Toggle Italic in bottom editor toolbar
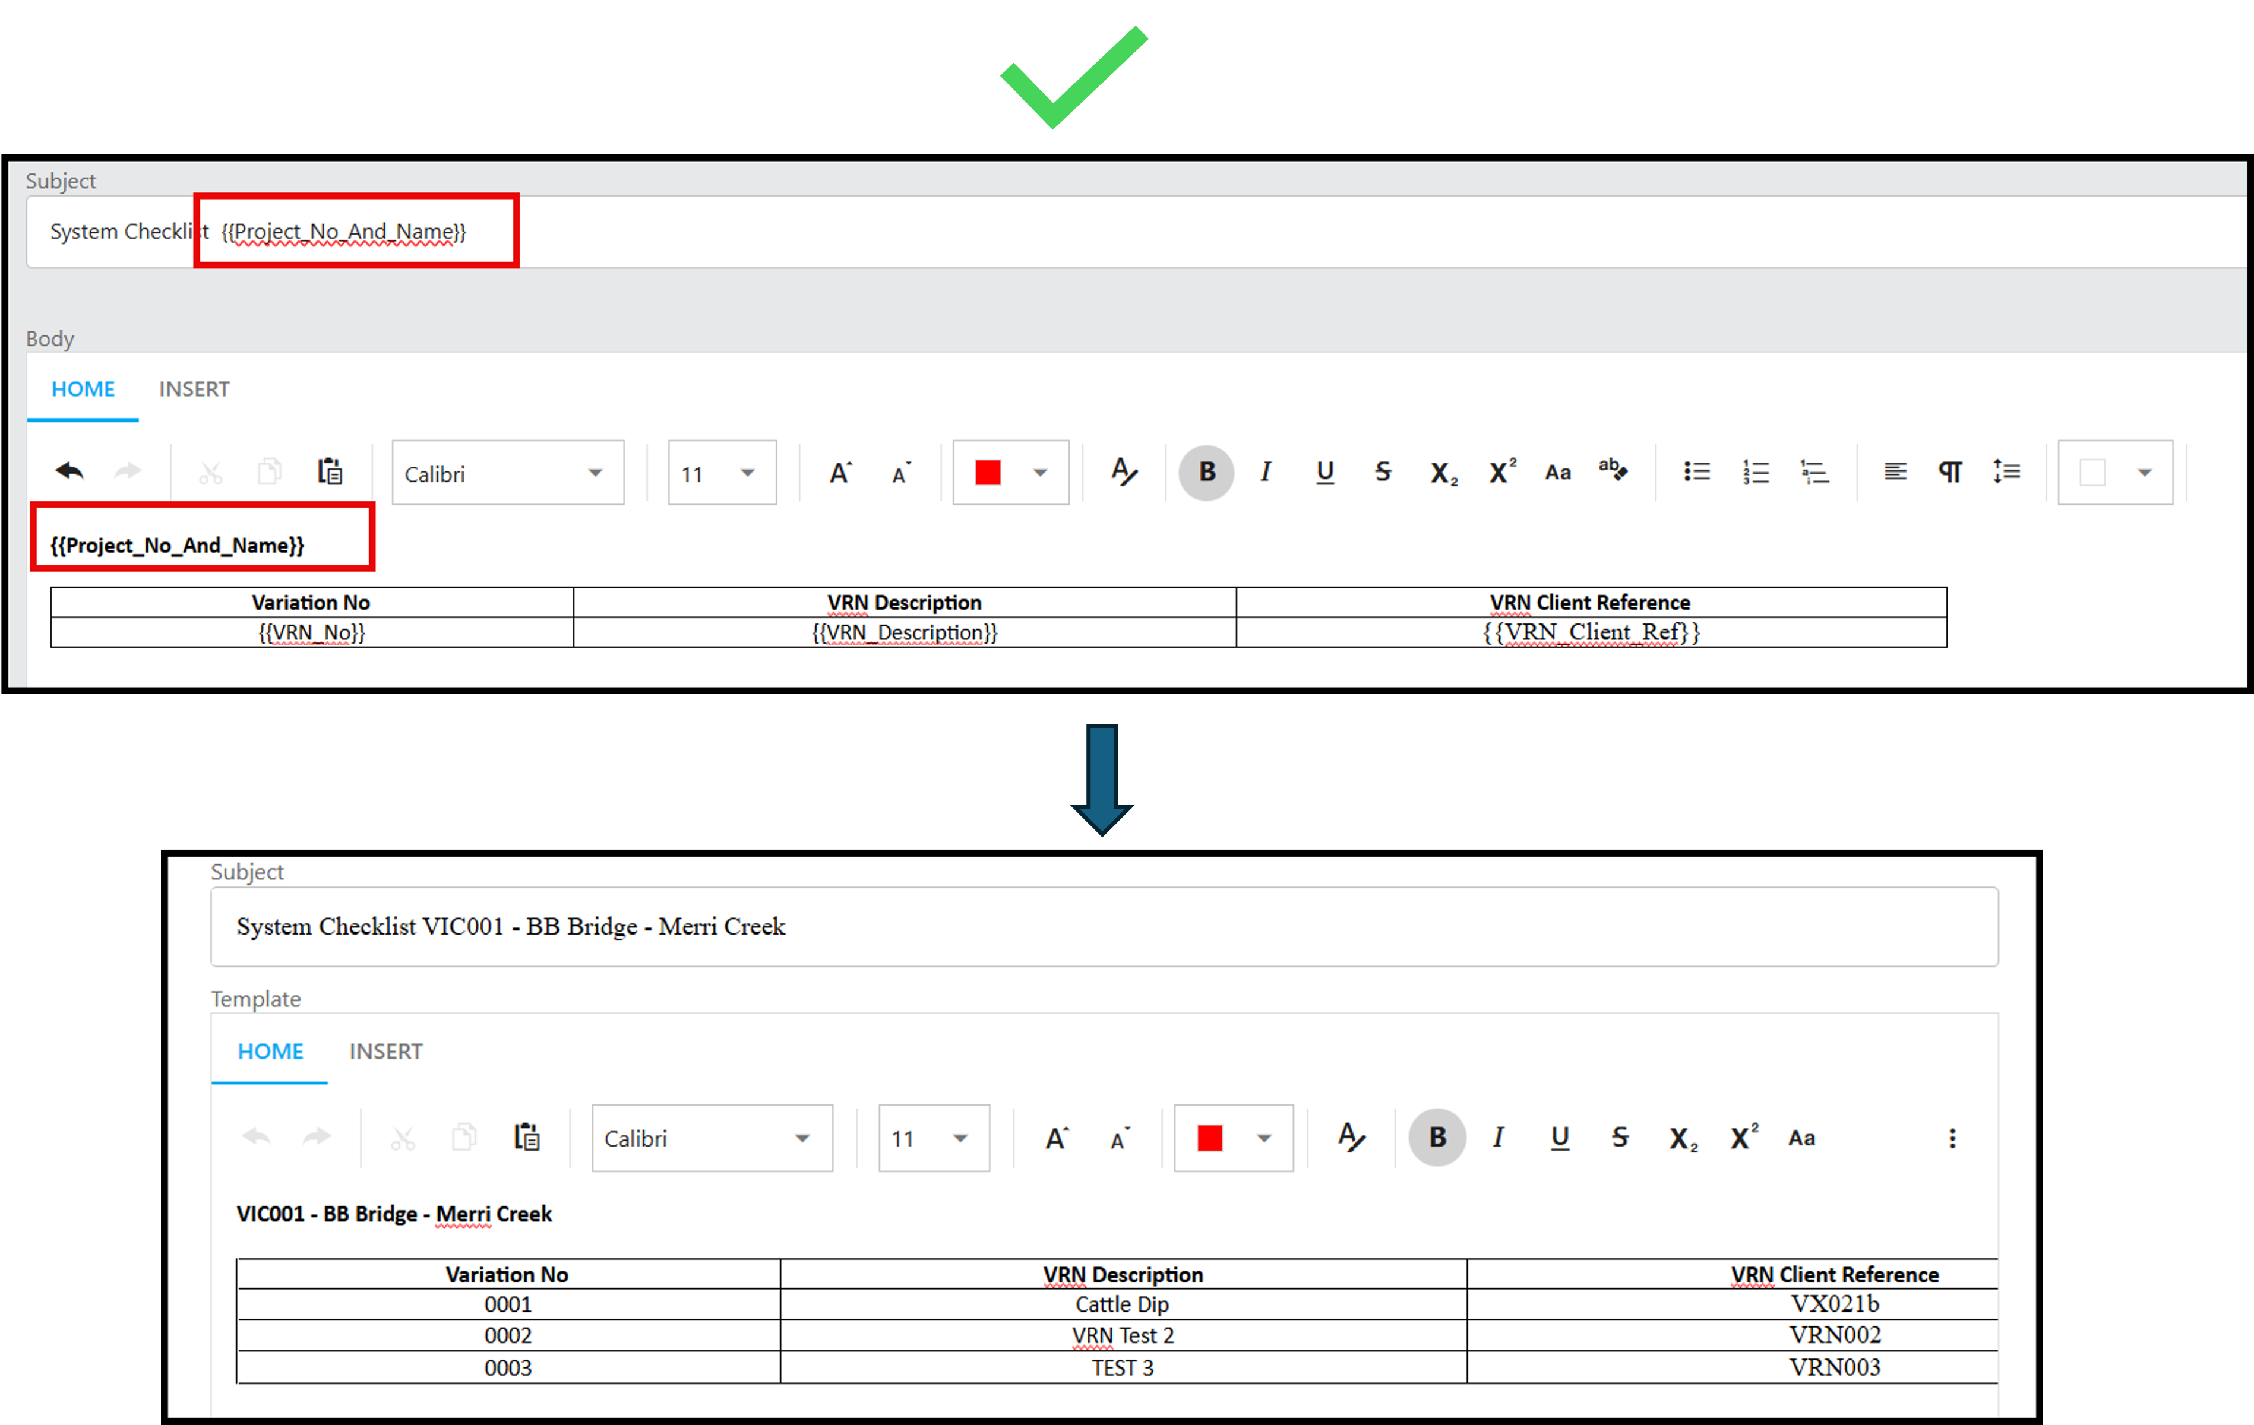The width and height of the screenshot is (2254, 1425). point(1498,1137)
